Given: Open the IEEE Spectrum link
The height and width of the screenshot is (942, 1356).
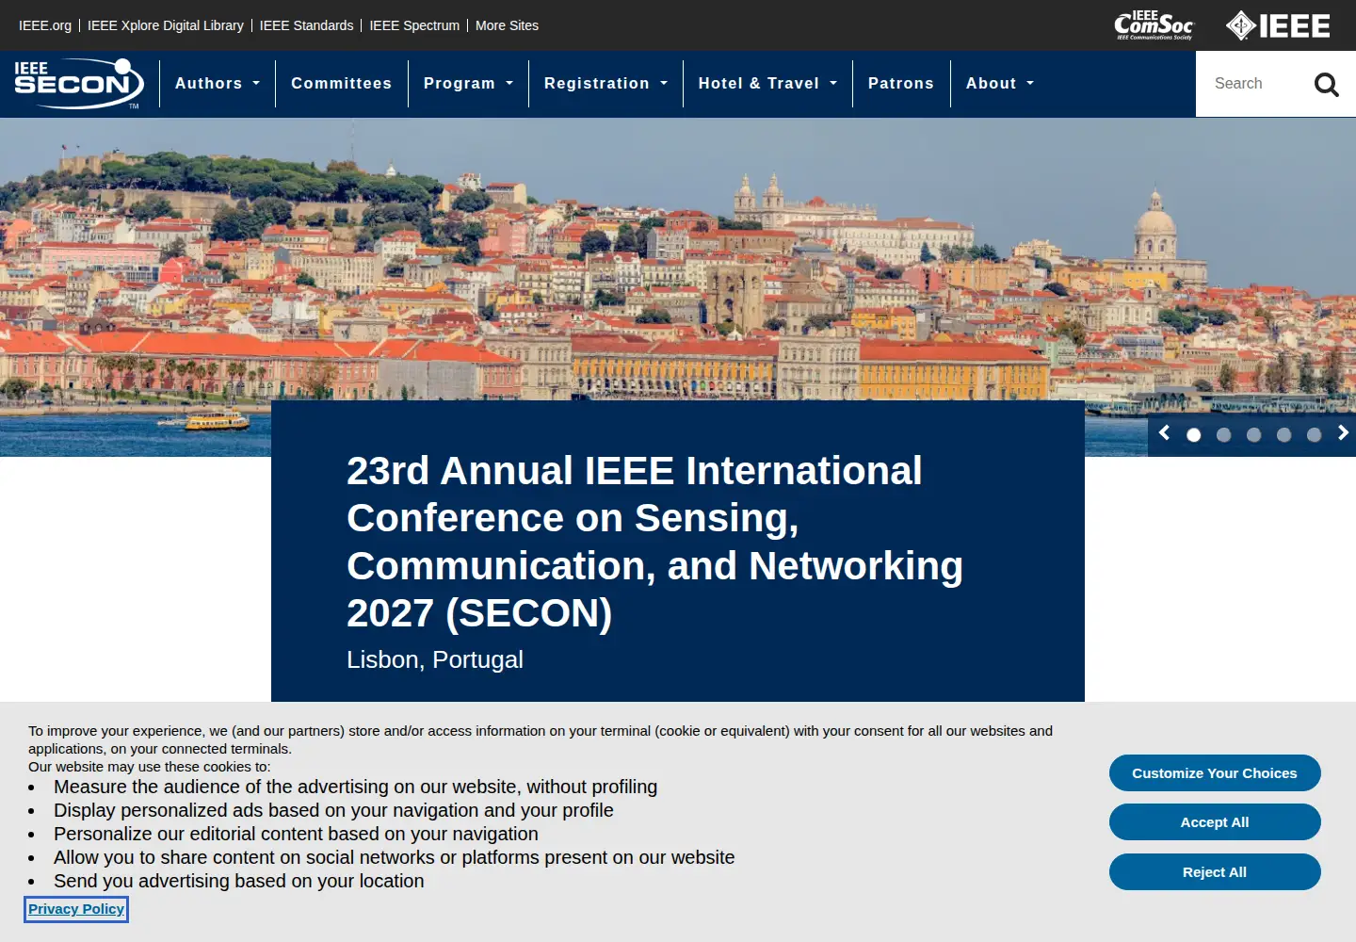Looking at the screenshot, I should [414, 25].
